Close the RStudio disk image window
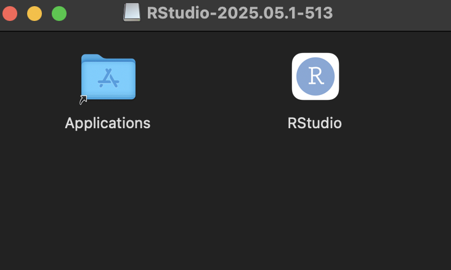This screenshot has height=270, width=451. click(10, 14)
